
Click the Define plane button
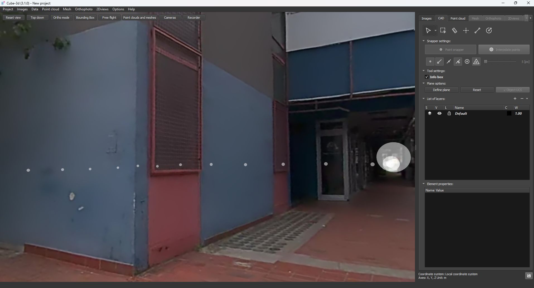pos(441,90)
